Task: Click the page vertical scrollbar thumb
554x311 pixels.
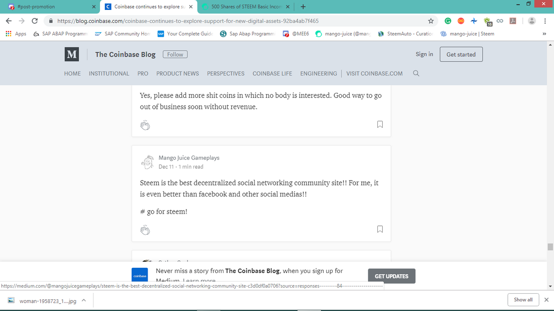Action: coord(550,247)
